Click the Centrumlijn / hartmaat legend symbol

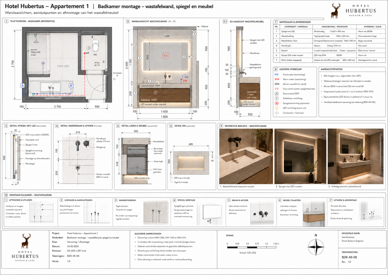(x=277, y=113)
